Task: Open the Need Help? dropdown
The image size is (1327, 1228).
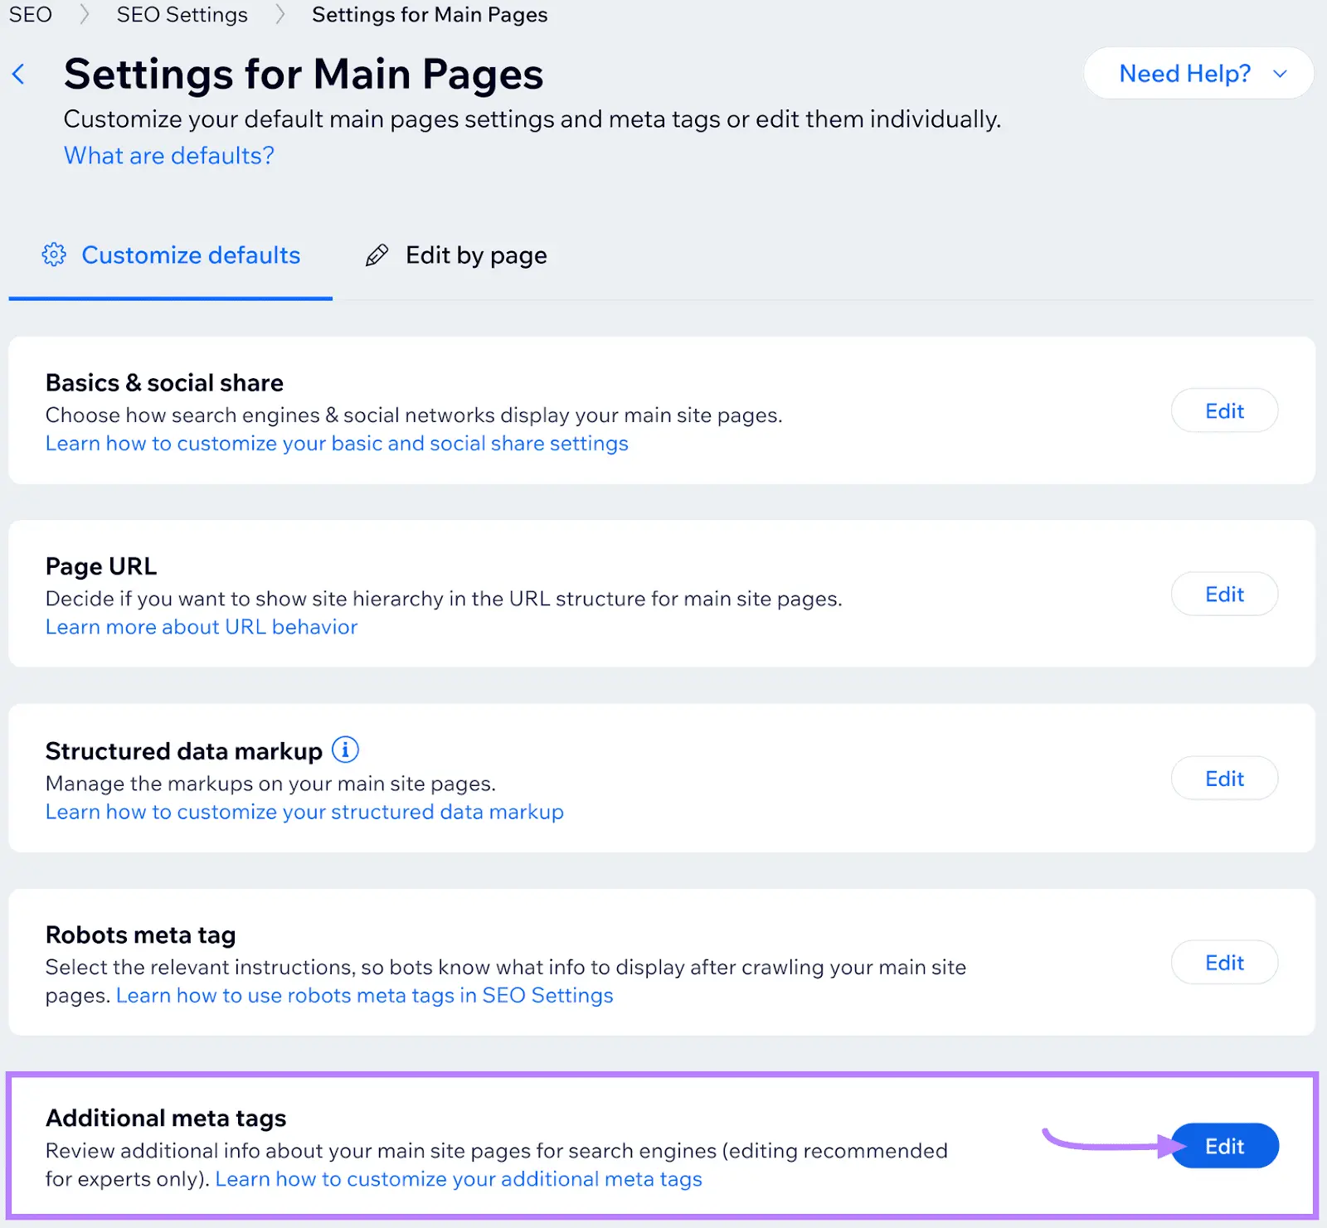Action: (x=1197, y=73)
